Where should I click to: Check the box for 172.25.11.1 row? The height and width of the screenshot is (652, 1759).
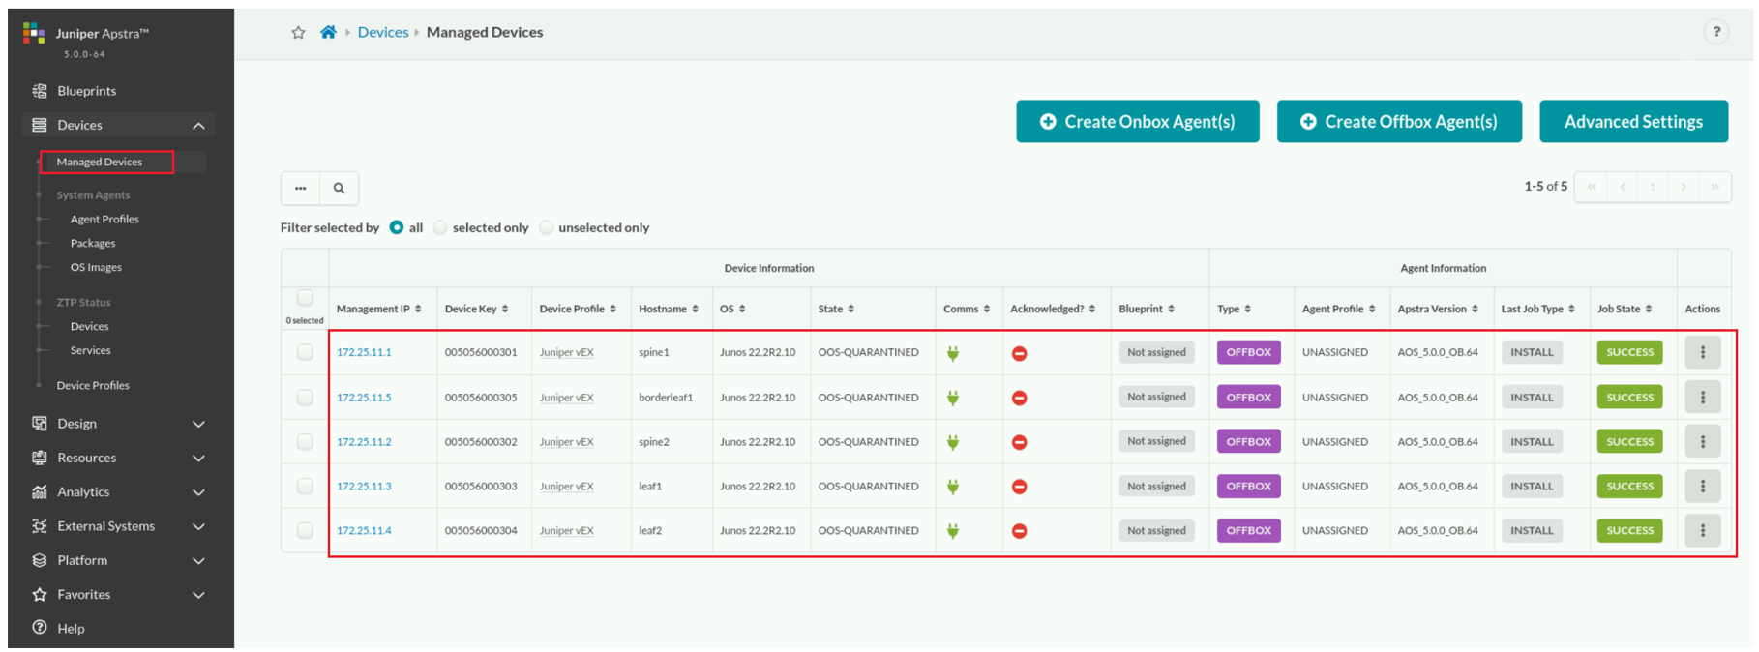(305, 352)
